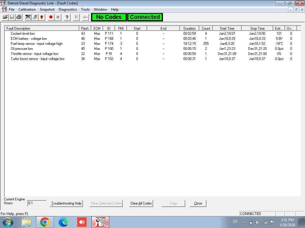Click the Clear Selected Codes button

[106, 203]
